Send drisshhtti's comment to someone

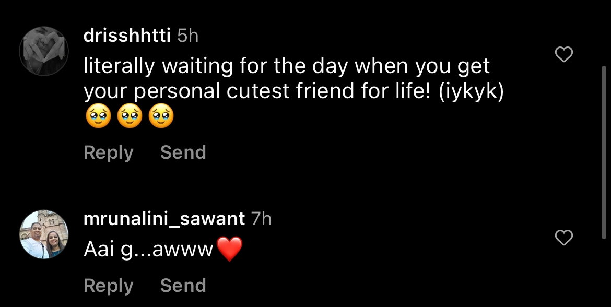click(183, 152)
